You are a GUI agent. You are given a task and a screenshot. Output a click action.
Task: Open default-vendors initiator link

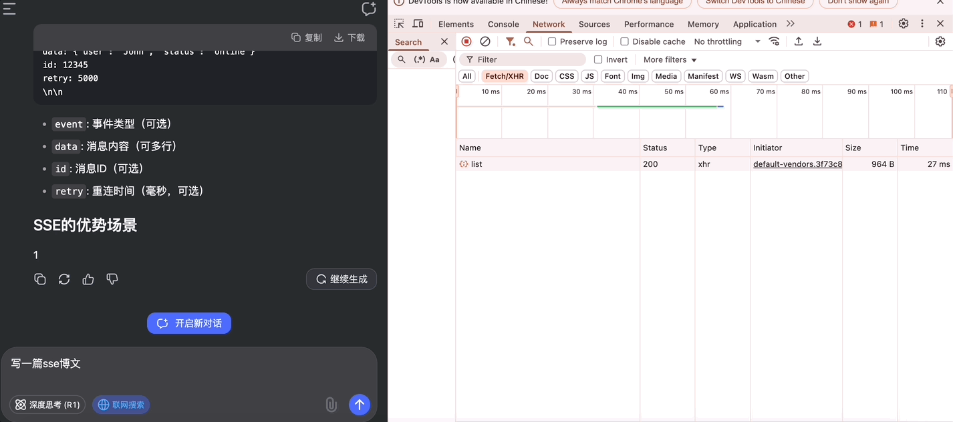click(797, 164)
